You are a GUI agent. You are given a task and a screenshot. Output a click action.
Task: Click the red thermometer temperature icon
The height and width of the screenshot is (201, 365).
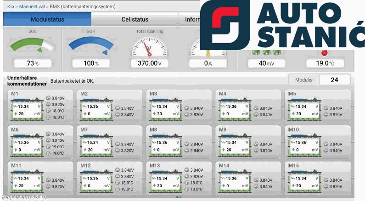tap(324, 53)
